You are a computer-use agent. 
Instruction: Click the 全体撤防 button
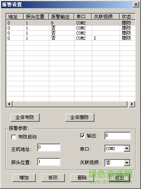[80, 117]
